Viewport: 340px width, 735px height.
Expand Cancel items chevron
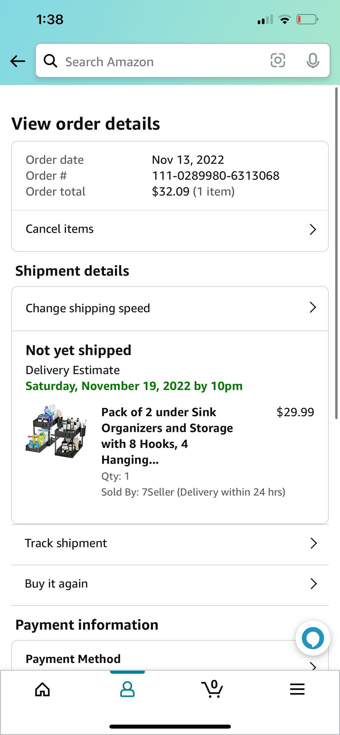click(313, 229)
